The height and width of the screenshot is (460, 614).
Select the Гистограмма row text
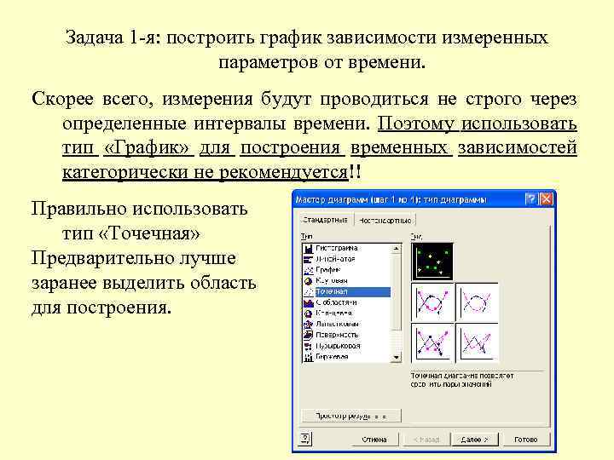(x=336, y=248)
